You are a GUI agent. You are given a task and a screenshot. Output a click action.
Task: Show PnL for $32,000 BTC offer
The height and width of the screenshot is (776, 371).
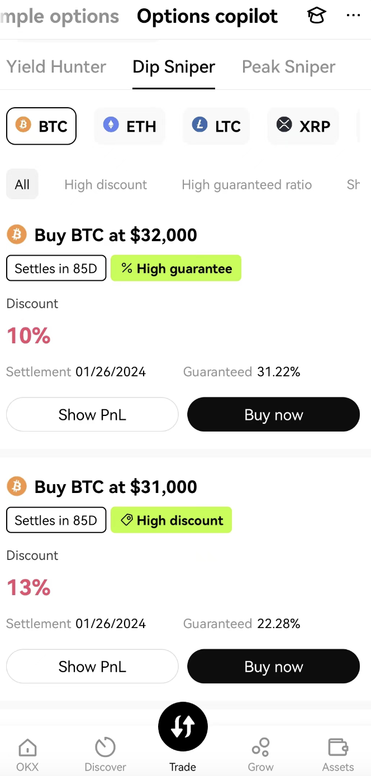(92, 415)
